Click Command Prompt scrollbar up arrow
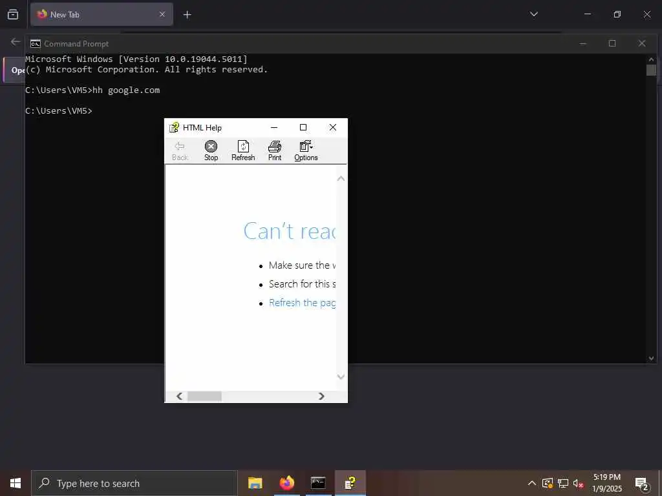 tap(651, 59)
